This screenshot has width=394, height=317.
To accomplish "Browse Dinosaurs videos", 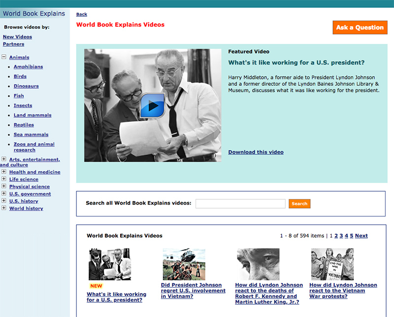I will (26, 86).
